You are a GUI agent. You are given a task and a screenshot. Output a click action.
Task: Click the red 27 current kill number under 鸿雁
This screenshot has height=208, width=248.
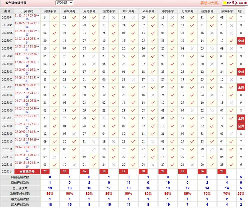click(x=45, y=171)
